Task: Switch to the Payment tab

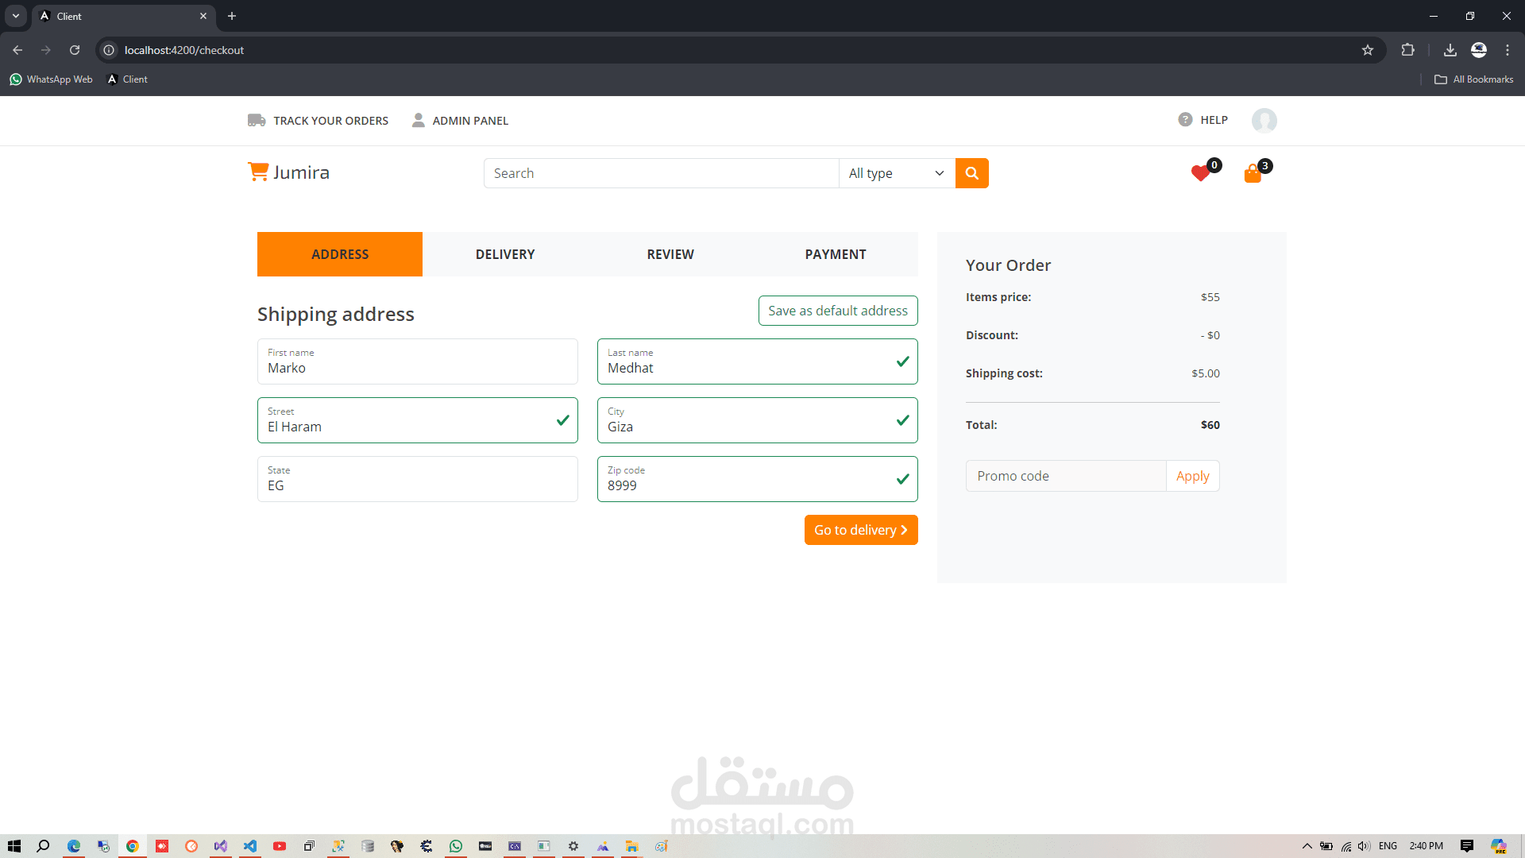Action: click(835, 254)
